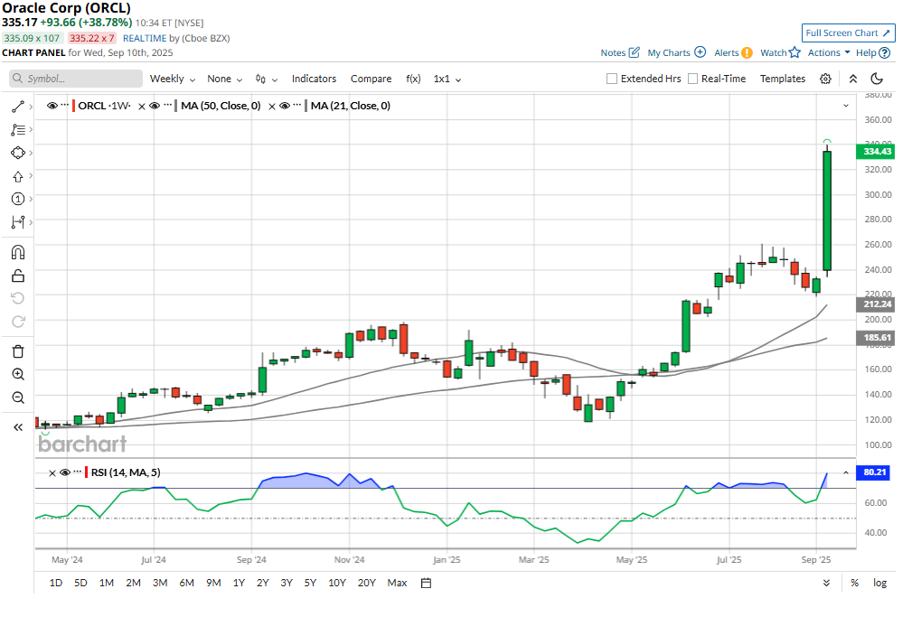The image size is (912, 617).
Task: Collapse the left drawing toolbar
Action: click(18, 427)
